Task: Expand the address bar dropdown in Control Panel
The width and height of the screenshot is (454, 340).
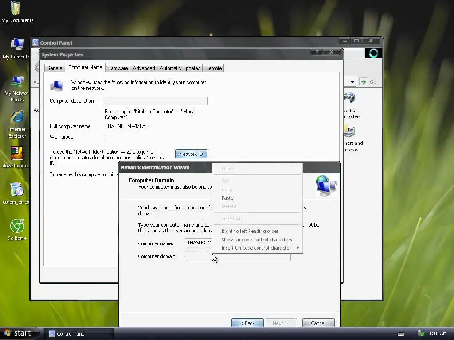Action: 352,82
